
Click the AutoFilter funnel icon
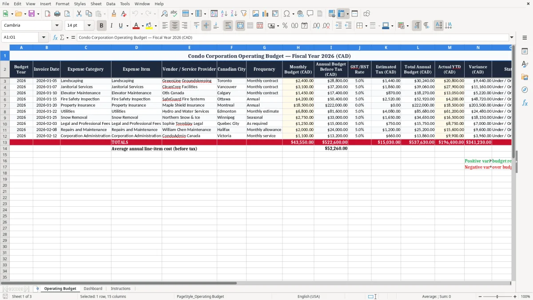coord(244,14)
